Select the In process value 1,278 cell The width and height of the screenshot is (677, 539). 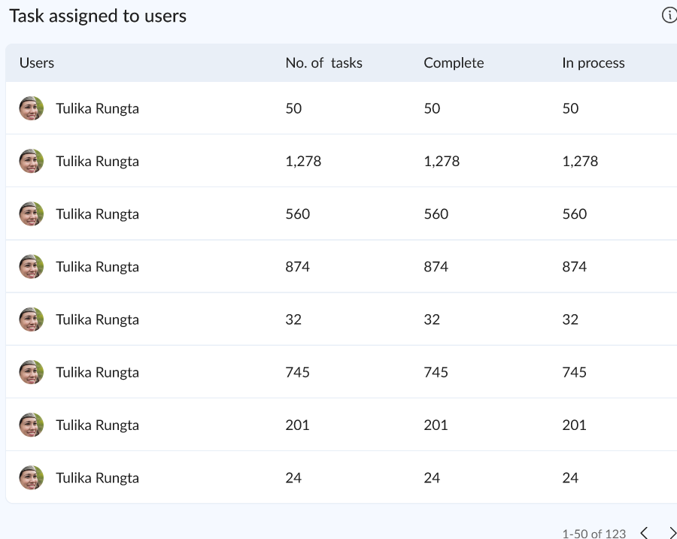580,161
